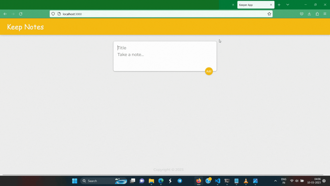Open the notification count badge

[x=324, y=181]
